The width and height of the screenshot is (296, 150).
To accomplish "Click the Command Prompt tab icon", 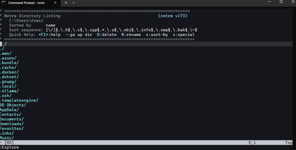I will coord(4,3).
